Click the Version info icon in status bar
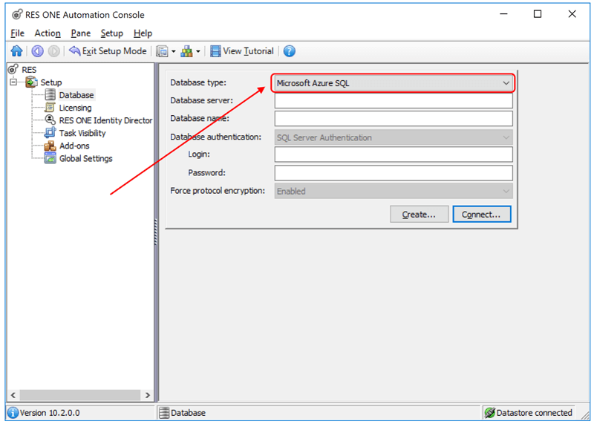This screenshot has height=424, width=594. [x=13, y=413]
